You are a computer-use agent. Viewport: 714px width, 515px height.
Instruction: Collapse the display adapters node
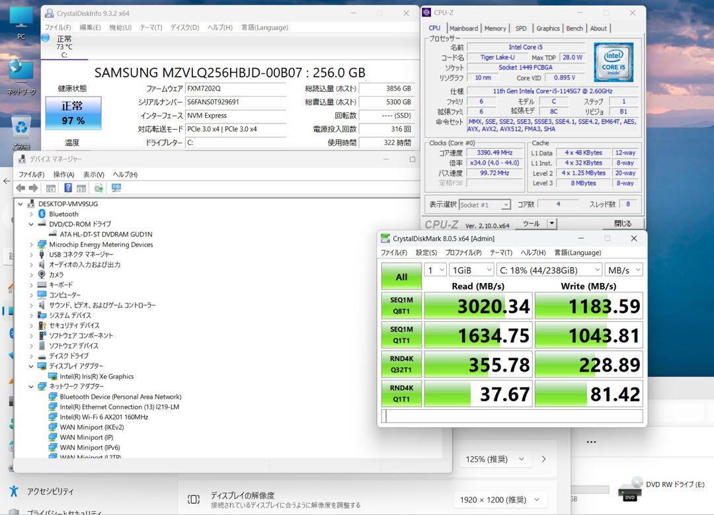pyautogui.click(x=31, y=366)
